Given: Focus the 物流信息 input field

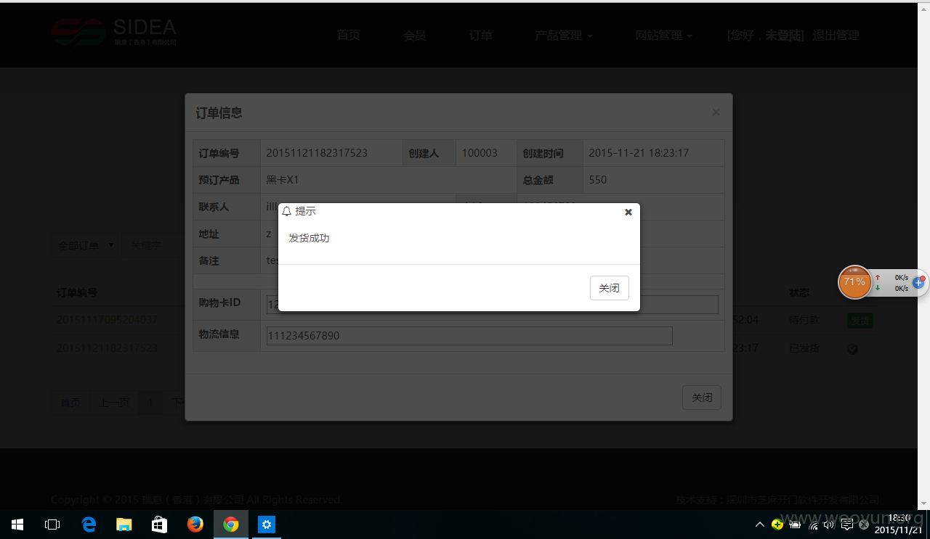Looking at the screenshot, I should click(469, 336).
